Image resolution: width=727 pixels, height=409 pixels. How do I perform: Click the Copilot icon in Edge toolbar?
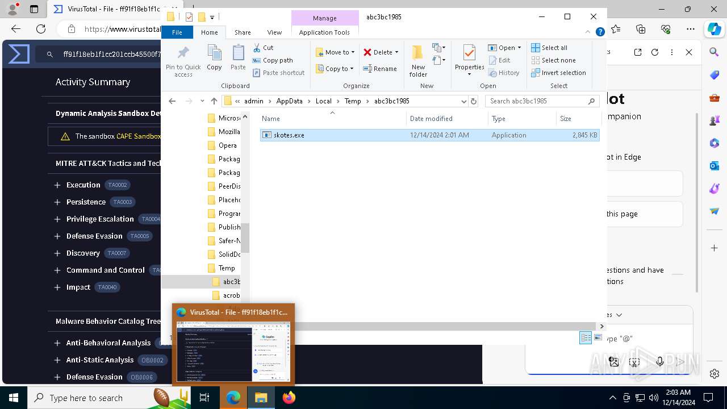click(714, 29)
